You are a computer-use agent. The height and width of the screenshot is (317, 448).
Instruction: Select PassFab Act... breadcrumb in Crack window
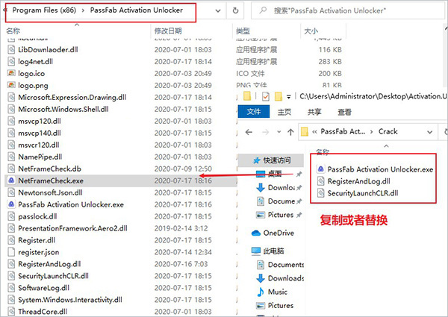[343, 131]
